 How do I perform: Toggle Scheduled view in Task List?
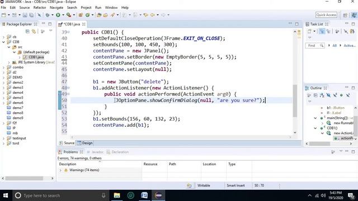(x=328, y=31)
